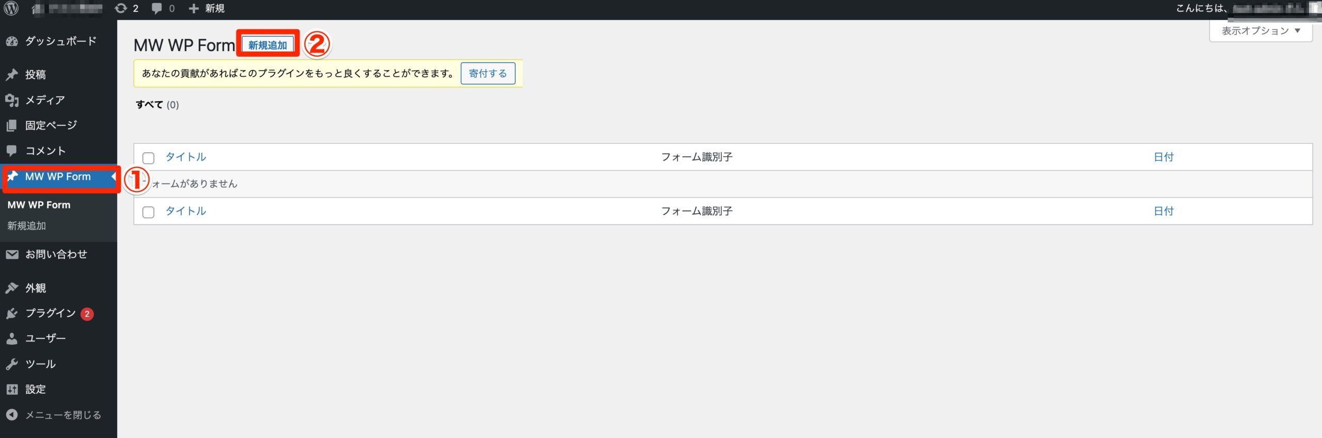Image resolution: width=1322 pixels, height=438 pixels.
Task: Click the MW WP Form page heading
Action: coord(184,45)
